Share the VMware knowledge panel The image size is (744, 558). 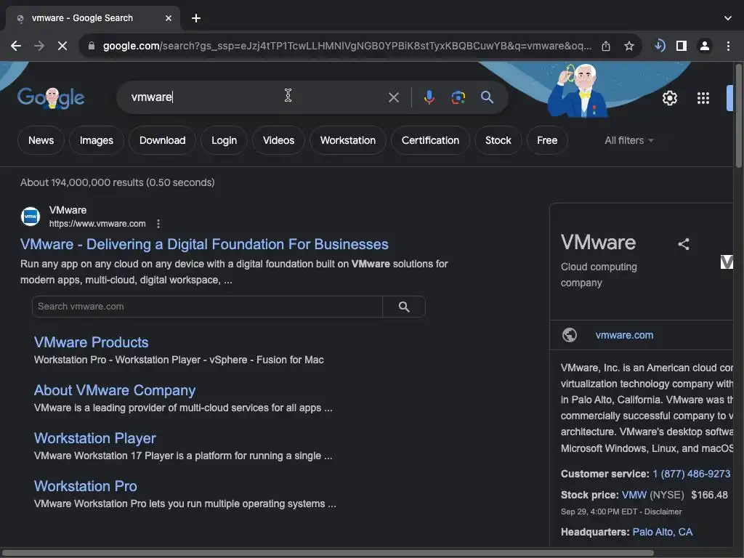(683, 244)
